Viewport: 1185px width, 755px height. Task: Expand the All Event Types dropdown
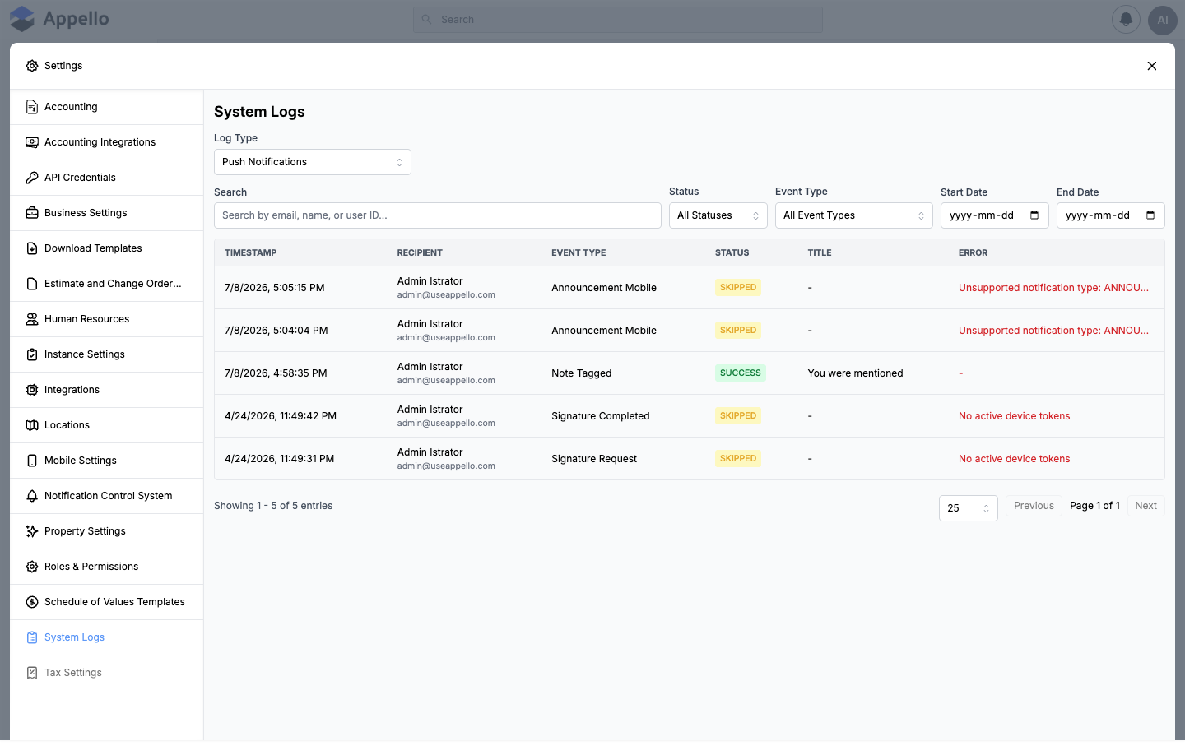click(854, 215)
